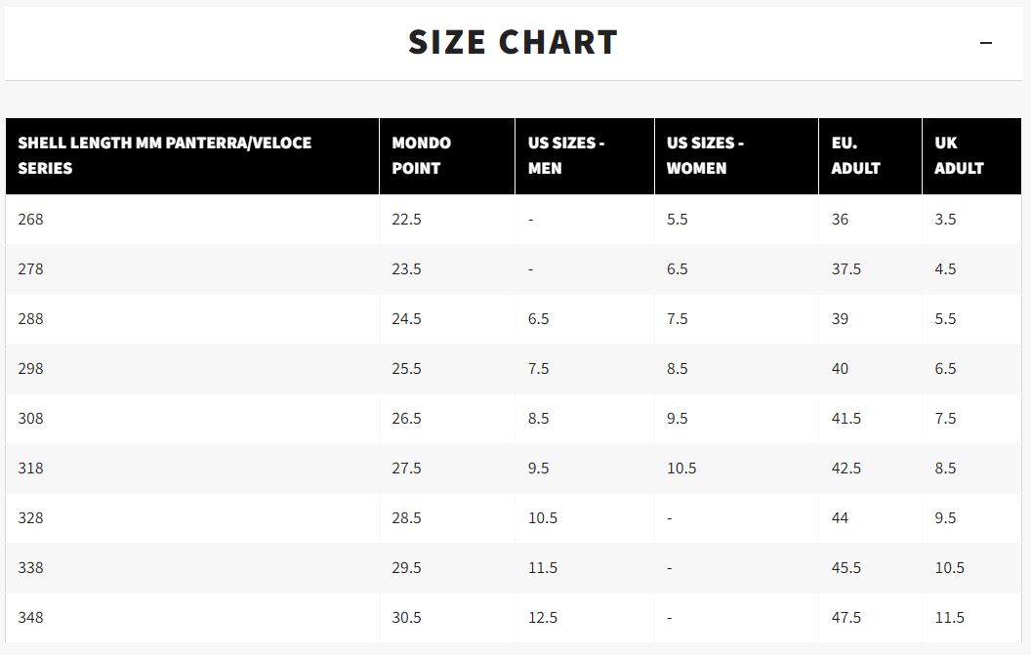This screenshot has height=655, width=1031.
Task: Select mondo point 23.5 cell
Action: (447, 269)
